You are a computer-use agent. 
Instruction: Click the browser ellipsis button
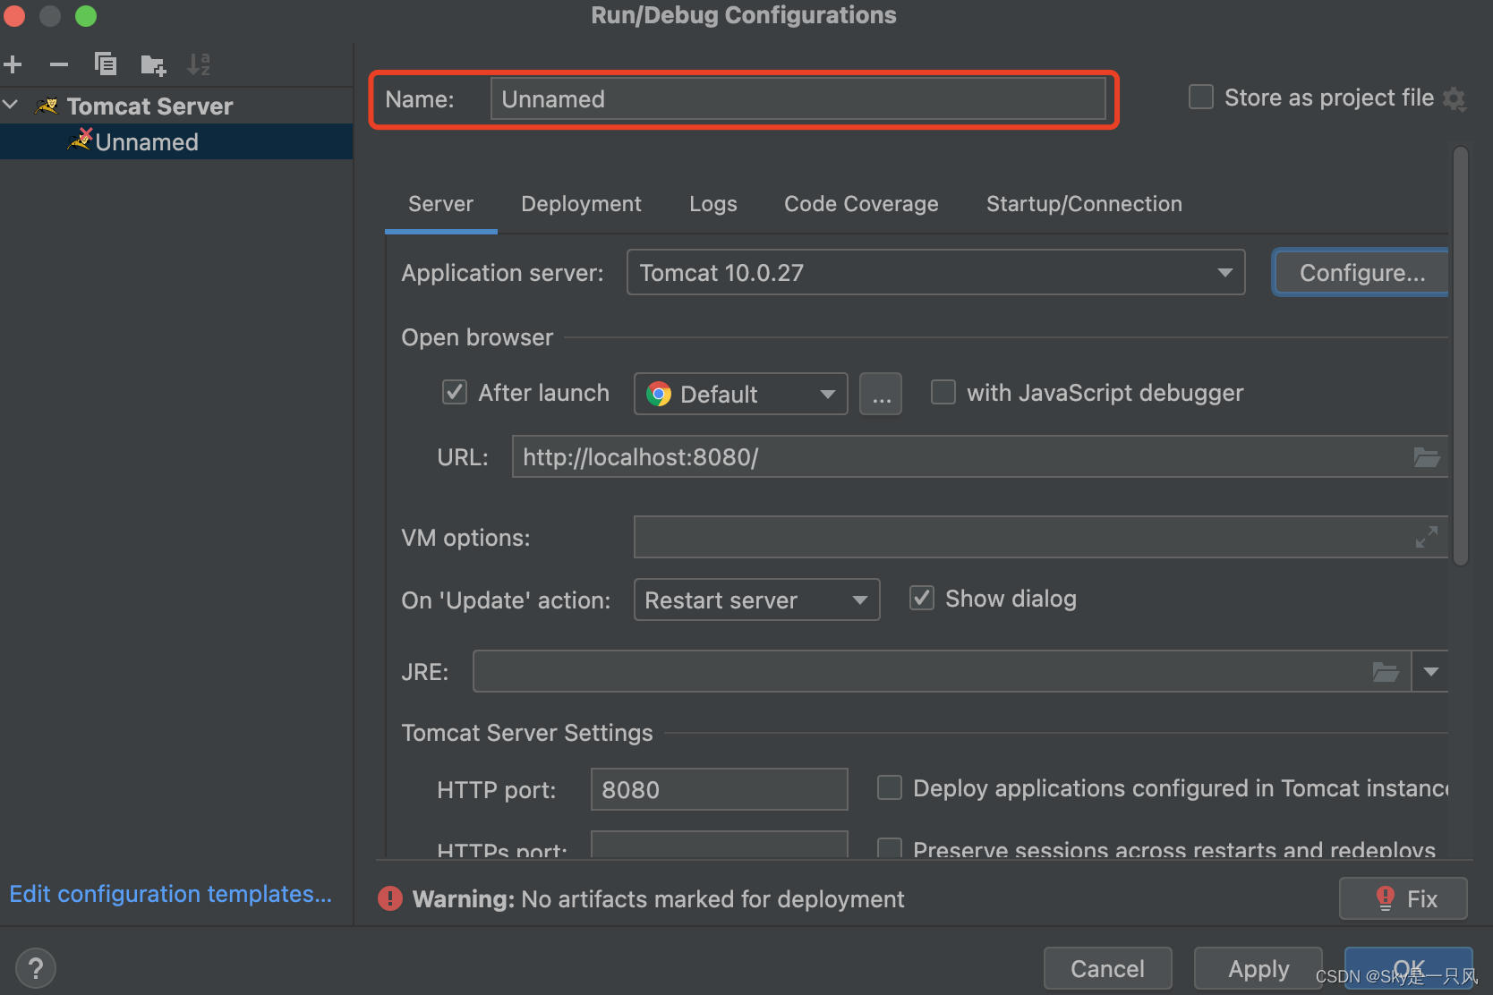click(882, 394)
